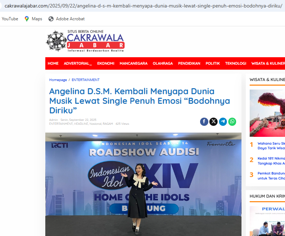Click the ENTERTAINMENT breadcrumb link
The height and width of the screenshot is (236, 285).
86,80
